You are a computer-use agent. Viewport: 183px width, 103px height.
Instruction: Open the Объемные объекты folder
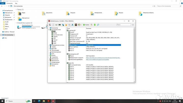point(146,14)
